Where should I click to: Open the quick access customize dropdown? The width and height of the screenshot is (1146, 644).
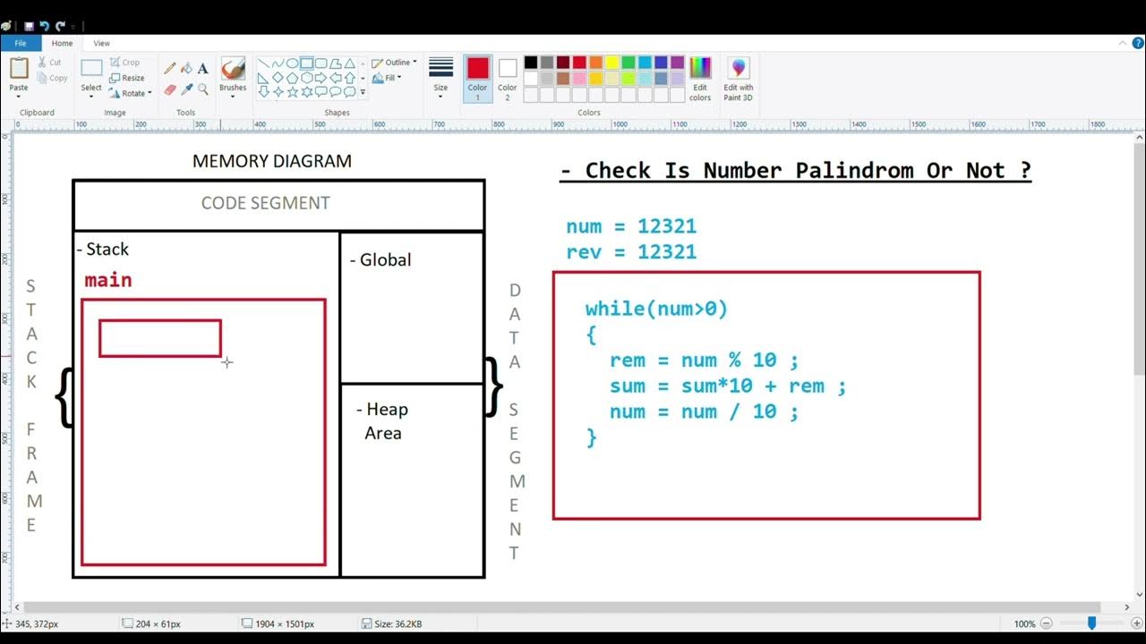74,27
